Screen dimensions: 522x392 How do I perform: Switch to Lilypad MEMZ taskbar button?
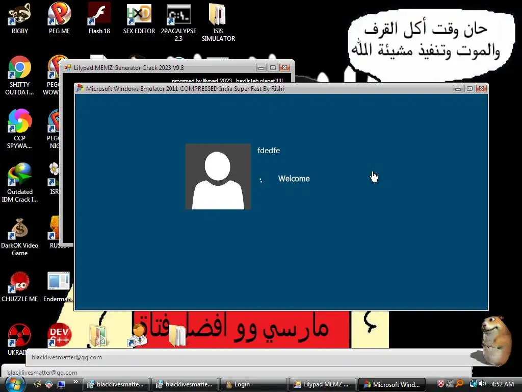click(323, 384)
